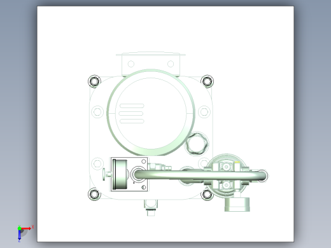331x248 pixels.
Task: Select the large circular cover ring
Action: 151,113
